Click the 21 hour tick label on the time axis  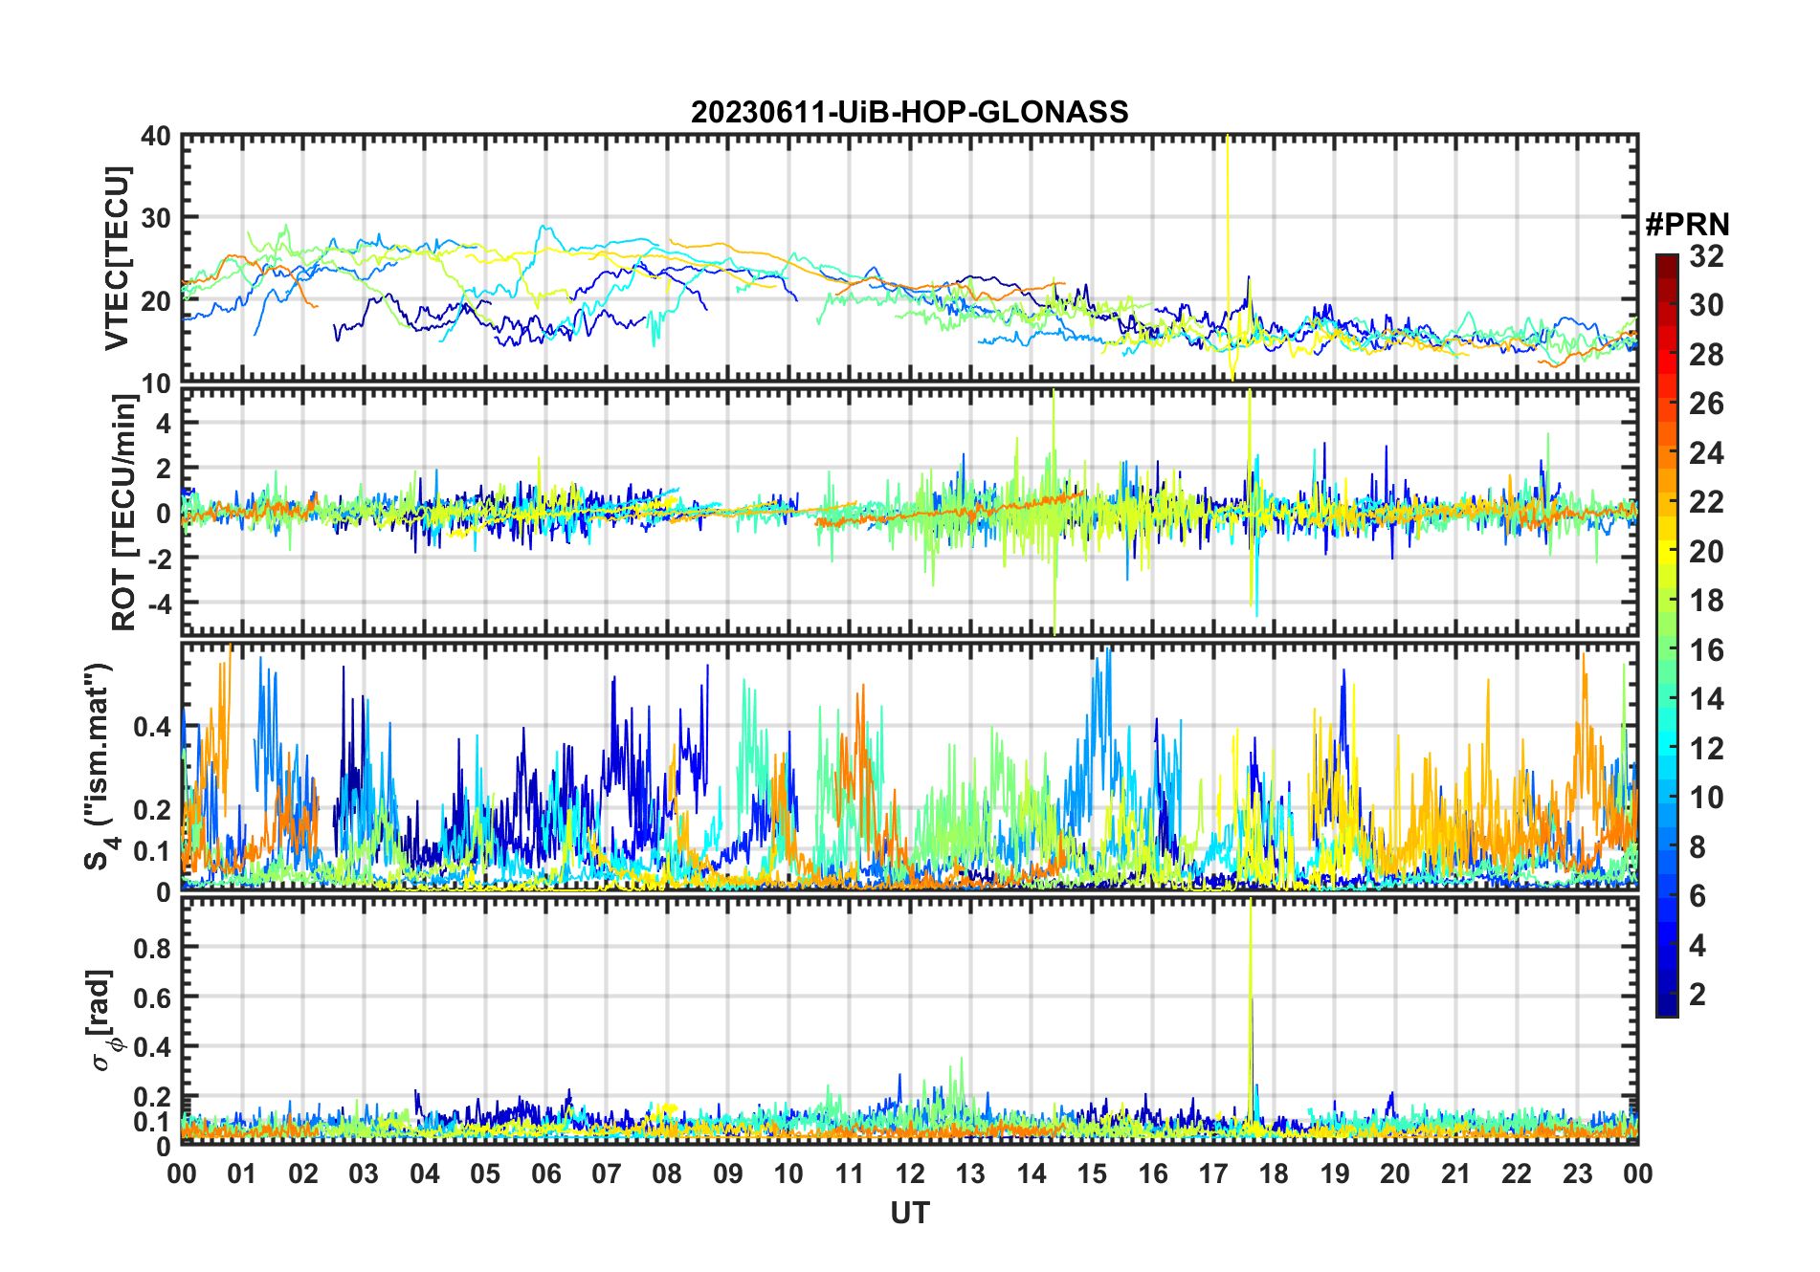pyautogui.click(x=1455, y=1173)
